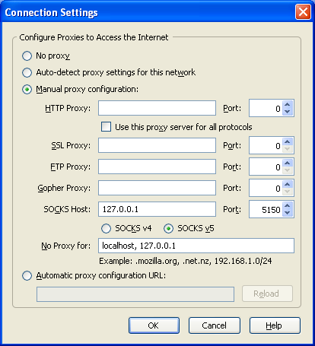Image resolution: width=315 pixels, height=346 pixels.
Task: Confirm settings with the OK button
Action: pyautogui.click(x=154, y=325)
